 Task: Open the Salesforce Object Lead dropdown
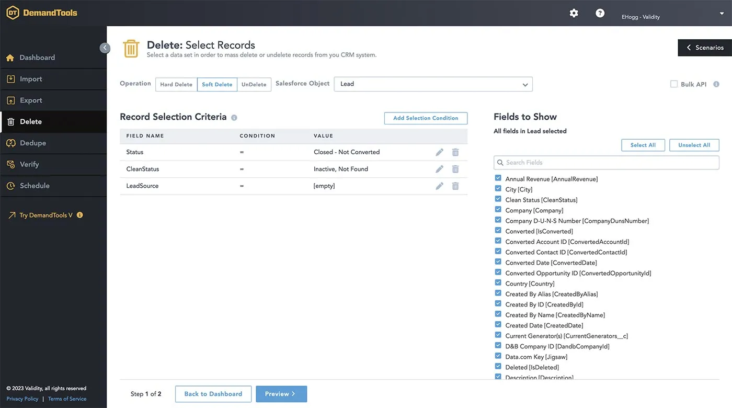(x=433, y=84)
